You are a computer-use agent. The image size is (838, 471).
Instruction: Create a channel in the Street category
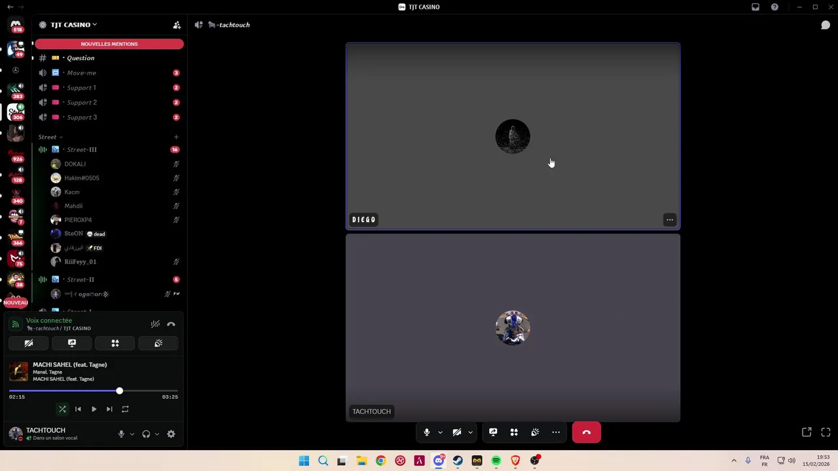coord(176,137)
